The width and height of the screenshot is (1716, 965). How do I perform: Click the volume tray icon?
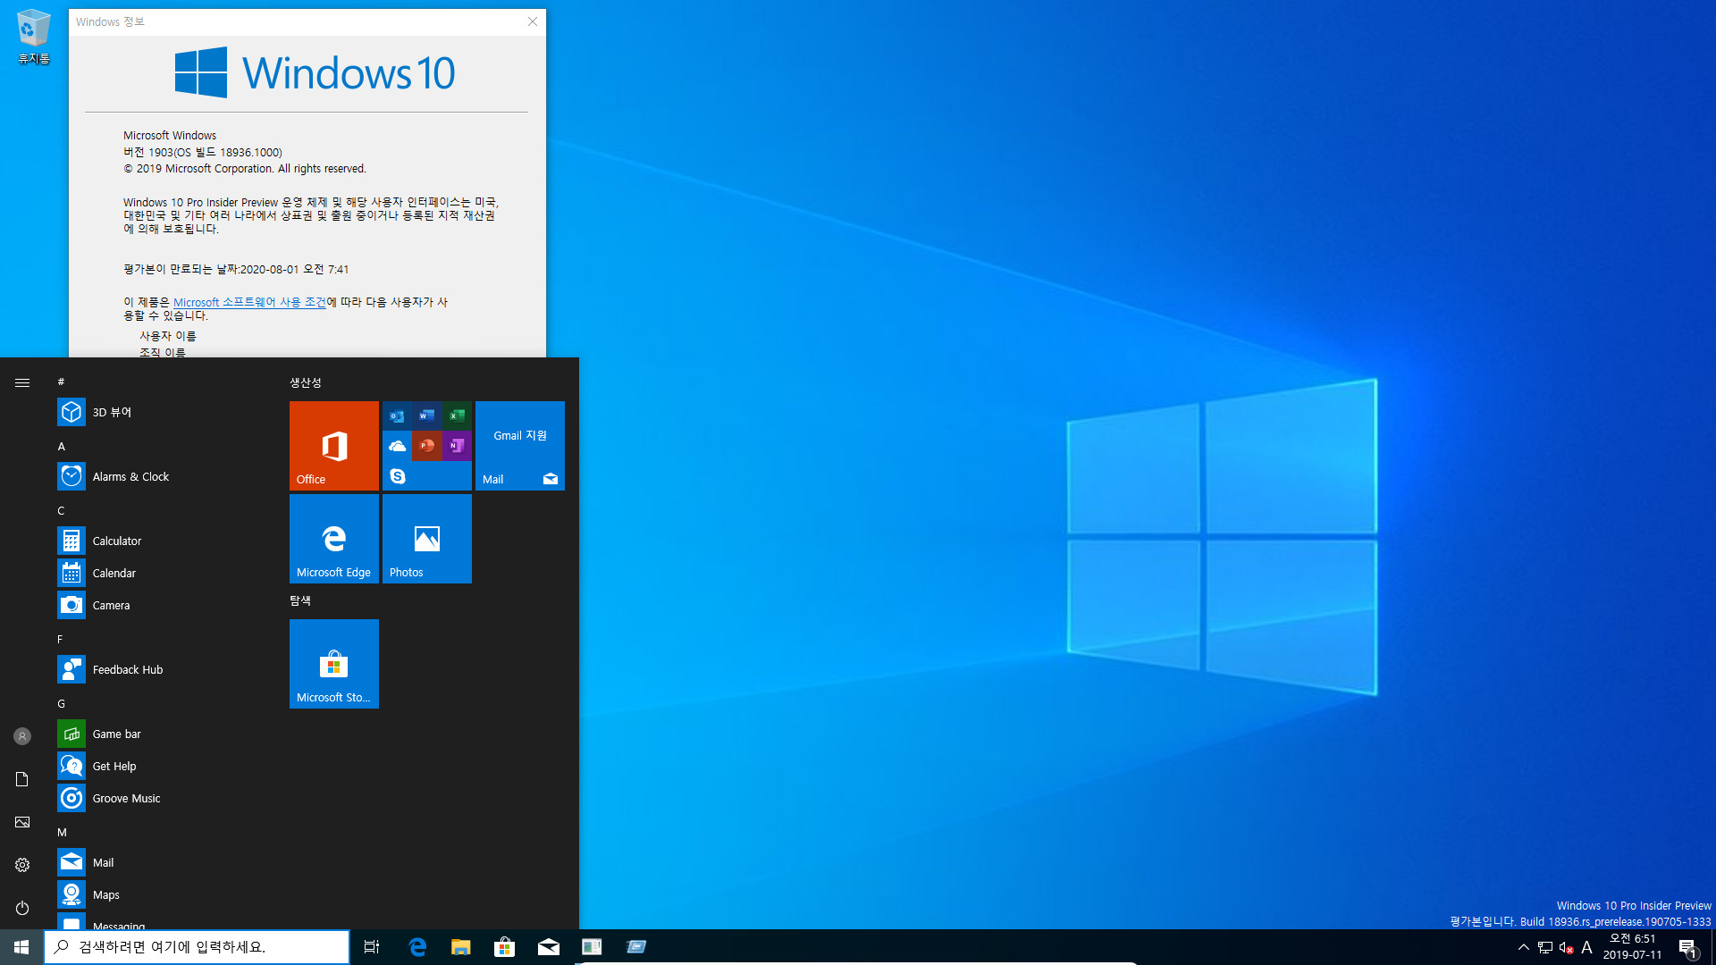(x=1566, y=947)
